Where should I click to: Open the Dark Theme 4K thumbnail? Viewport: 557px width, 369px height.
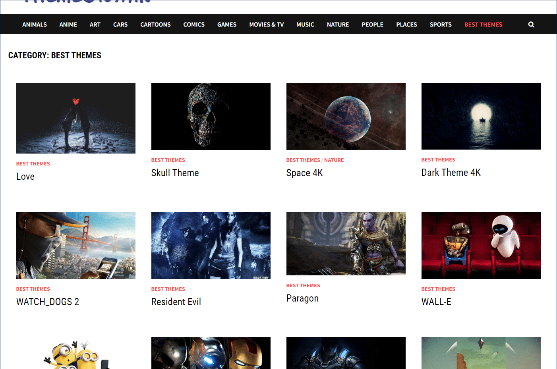(x=481, y=116)
